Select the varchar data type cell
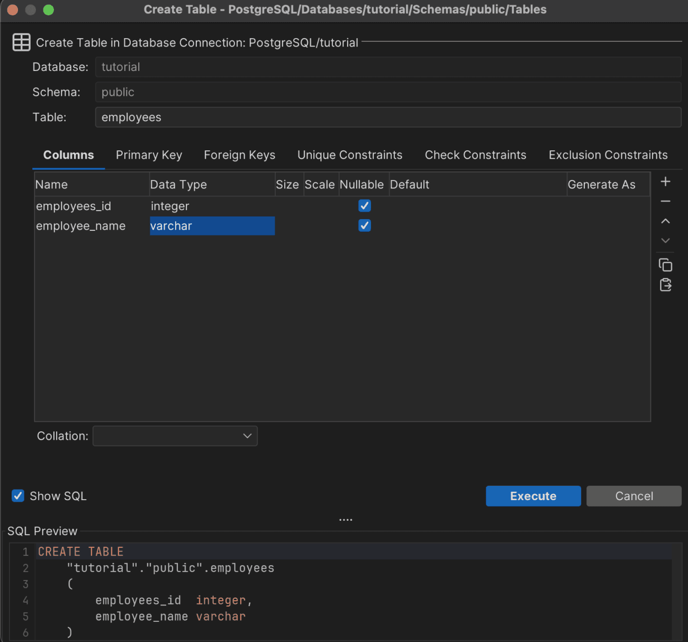This screenshot has width=688, height=642. tap(212, 225)
